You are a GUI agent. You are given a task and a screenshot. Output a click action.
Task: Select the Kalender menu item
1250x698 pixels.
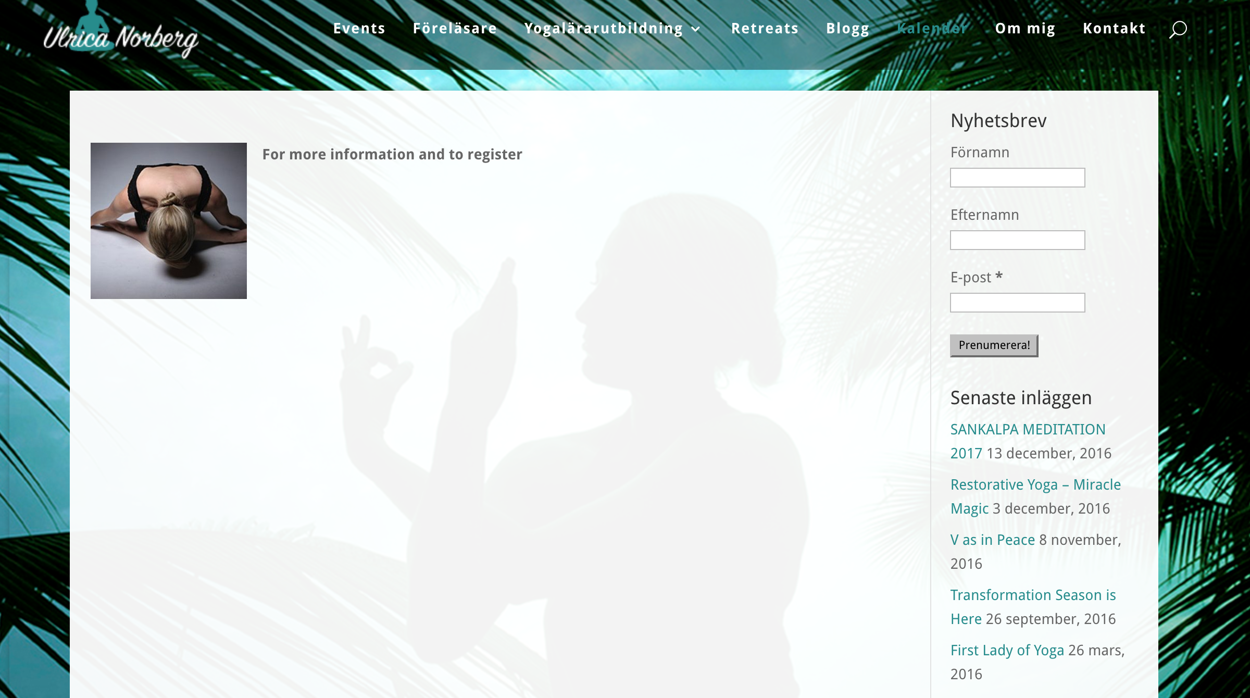(932, 29)
